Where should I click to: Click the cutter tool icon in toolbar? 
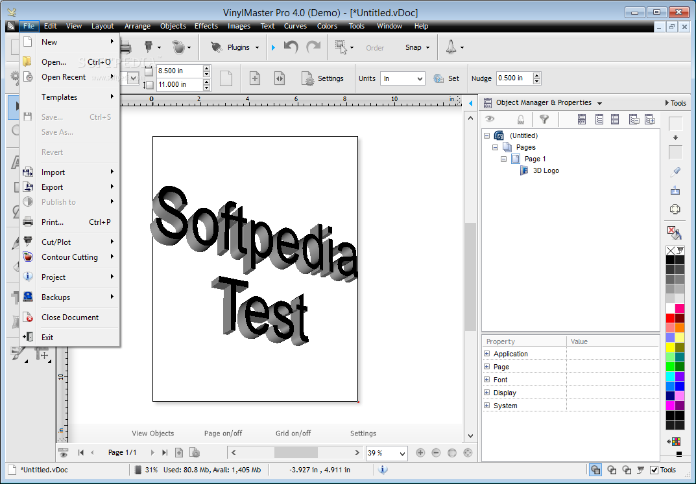coord(149,47)
